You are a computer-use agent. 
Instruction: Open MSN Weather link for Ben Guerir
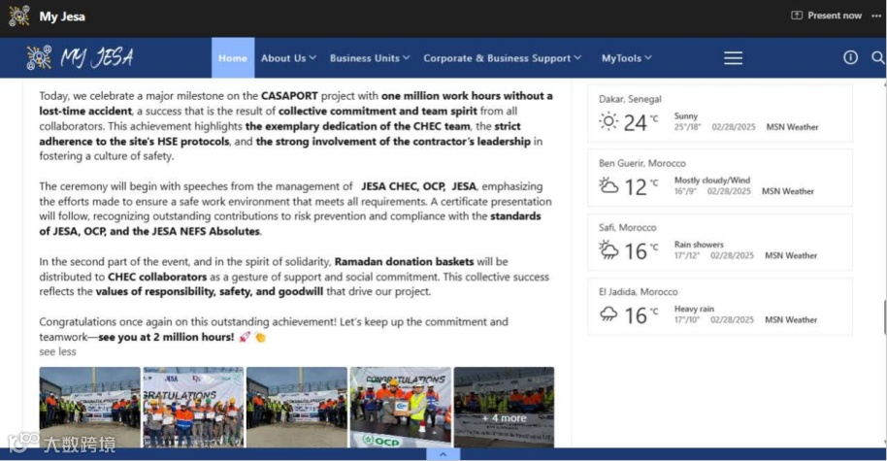tap(787, 191)
